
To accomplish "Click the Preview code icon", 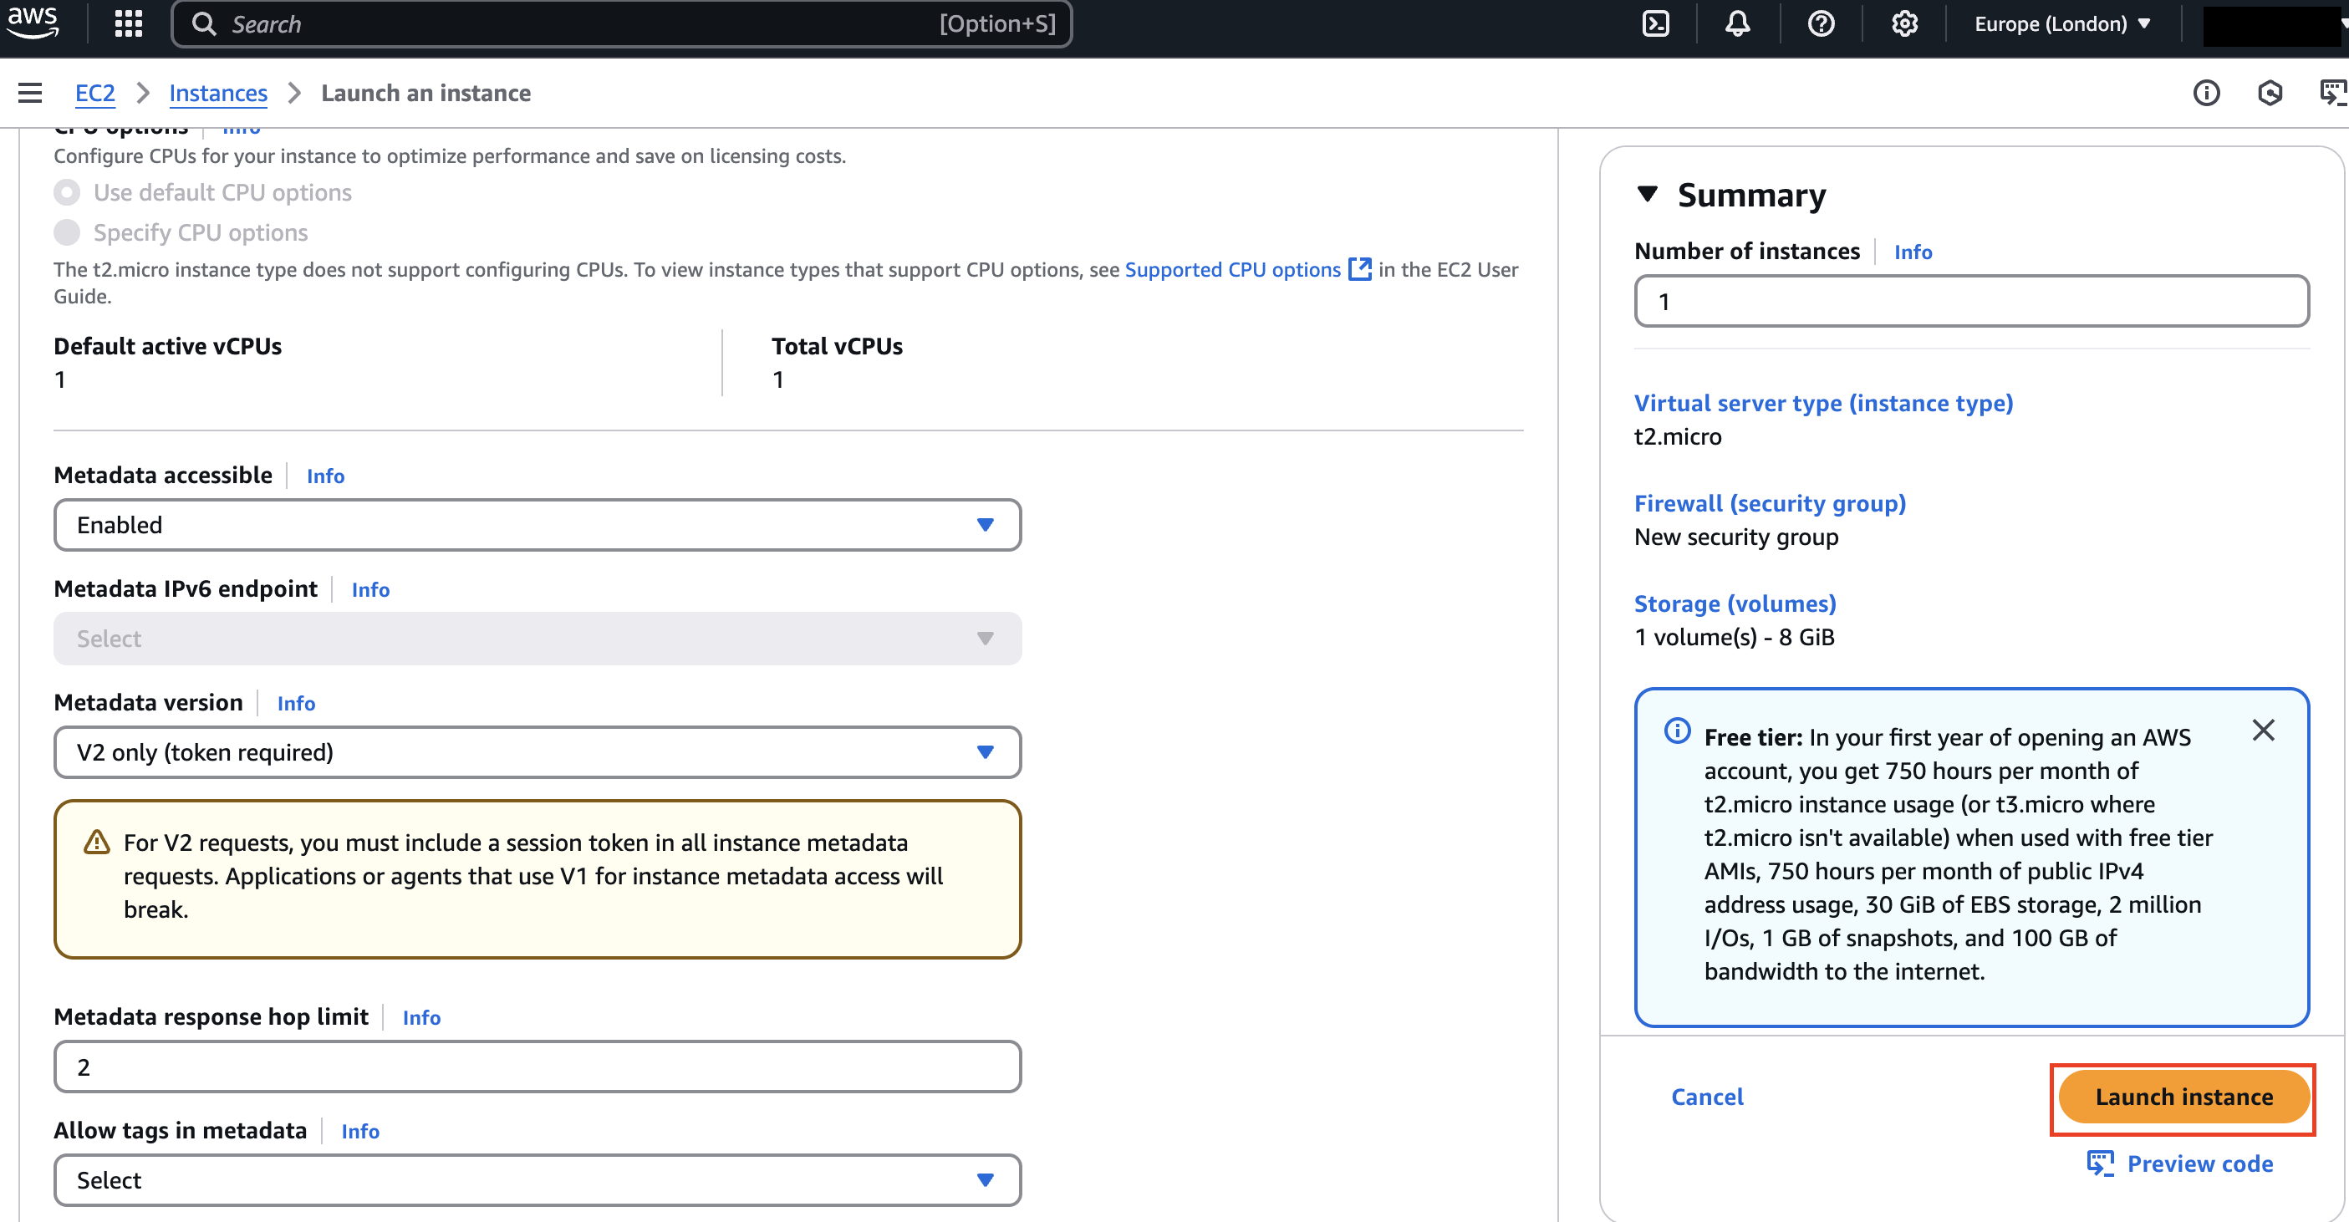I will point(2100,1163).
